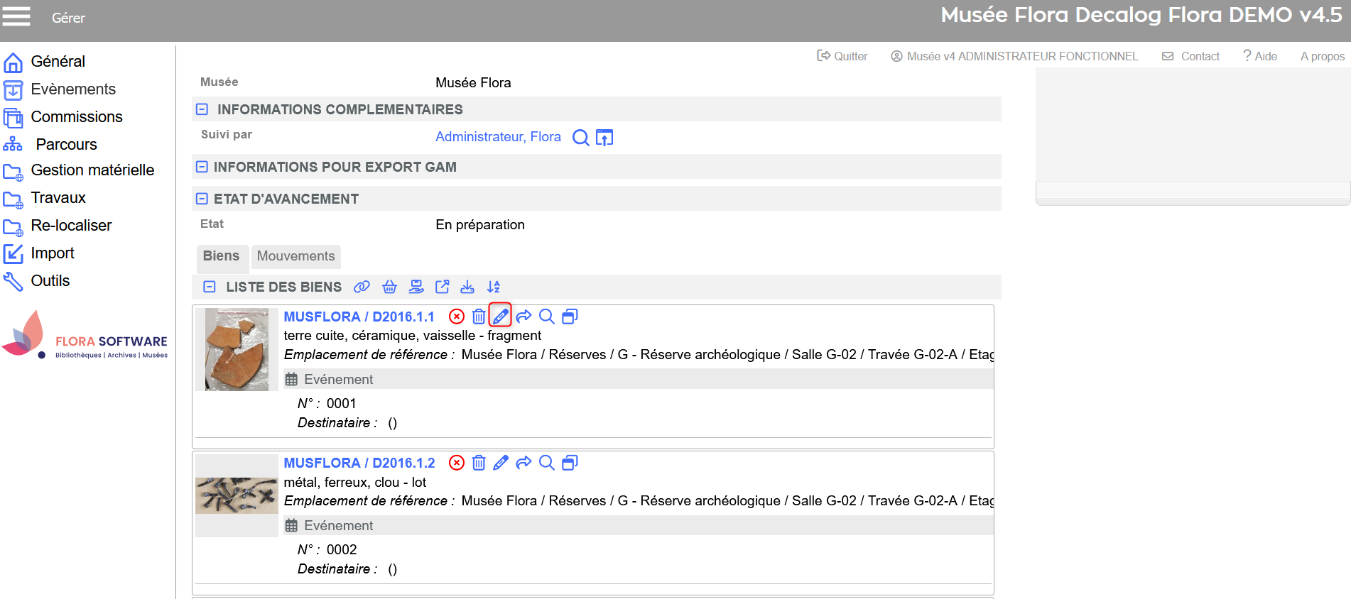Screen dimensions: 1351x599
Task: Collapse the Informations complémentaires section
Action: point(202,109)
